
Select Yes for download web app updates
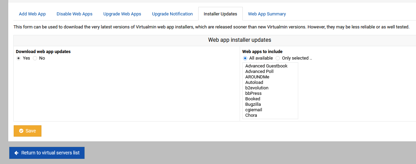(18, 58)
